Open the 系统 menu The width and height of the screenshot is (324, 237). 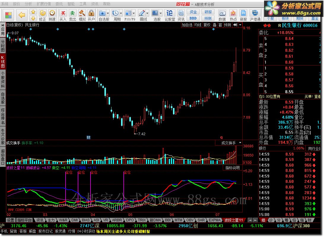pyautogui.click(x=5, y=4)
